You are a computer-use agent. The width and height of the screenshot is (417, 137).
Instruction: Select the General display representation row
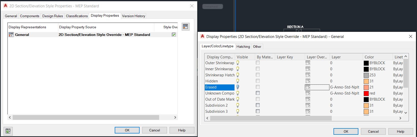93,35
